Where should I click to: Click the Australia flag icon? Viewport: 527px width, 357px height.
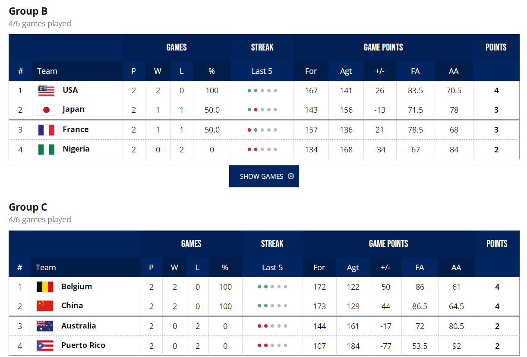click(45, 326)
